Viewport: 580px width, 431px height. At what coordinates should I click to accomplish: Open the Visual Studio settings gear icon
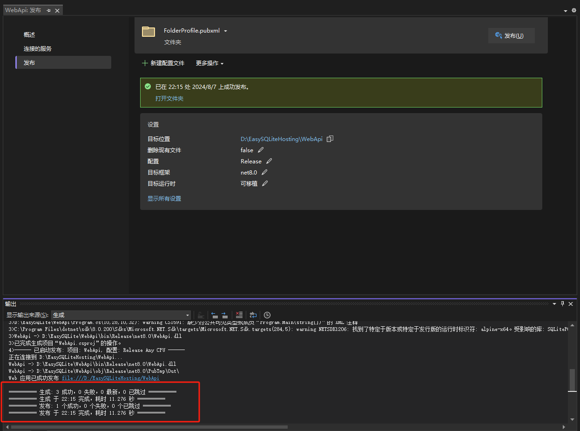(573, 10)
